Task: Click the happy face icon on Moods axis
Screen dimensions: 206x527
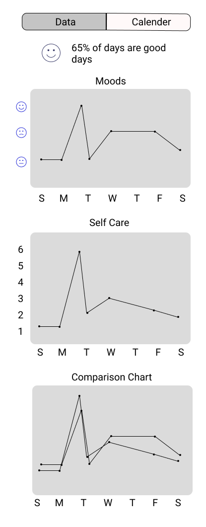Action: click(21, 107)
